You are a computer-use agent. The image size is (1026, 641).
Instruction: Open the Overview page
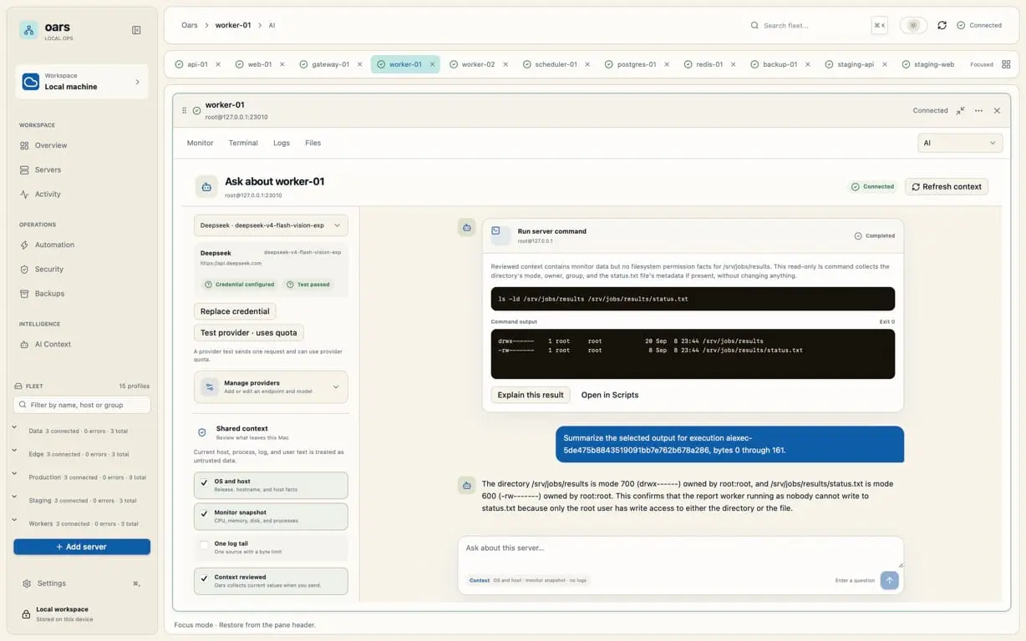coord(51,145)
